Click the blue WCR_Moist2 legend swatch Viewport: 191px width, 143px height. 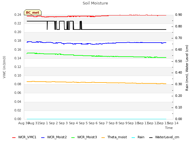coord(43,138)
